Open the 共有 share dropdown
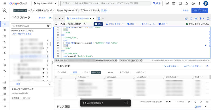Viewport: 211px width, 110px height. pyautogui.click(x=132, y=24)
